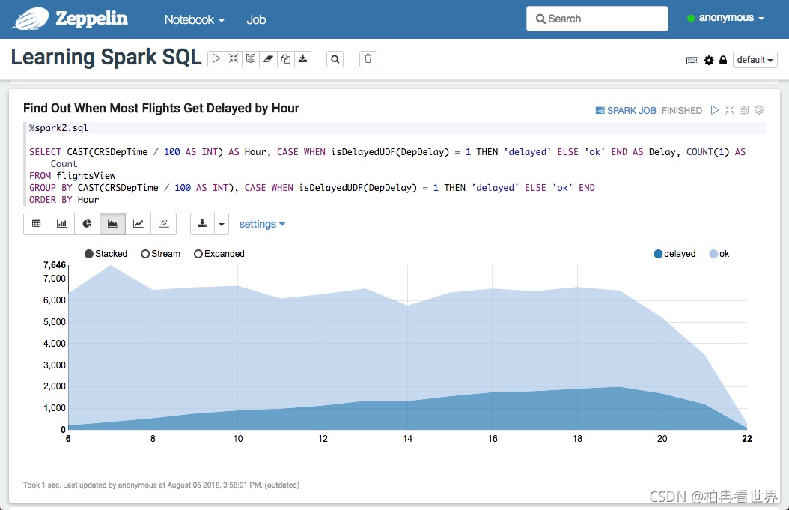Toggle show/hide output for all paragraphs

tap(251, 59)
